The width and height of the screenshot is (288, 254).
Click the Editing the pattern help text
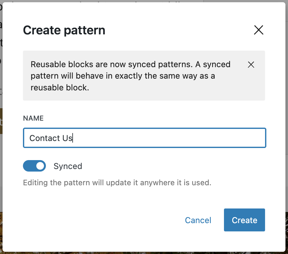[x=117, y=183]
